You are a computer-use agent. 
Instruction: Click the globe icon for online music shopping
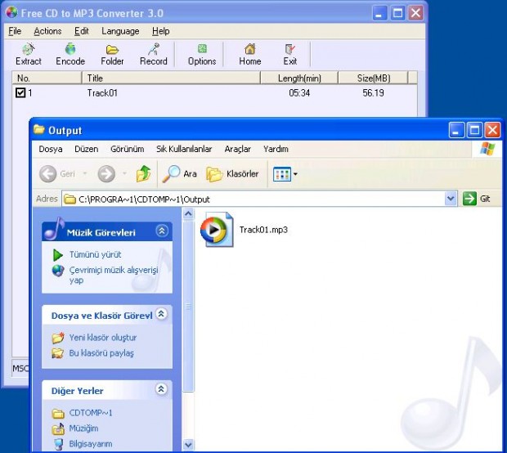(58, 271)
